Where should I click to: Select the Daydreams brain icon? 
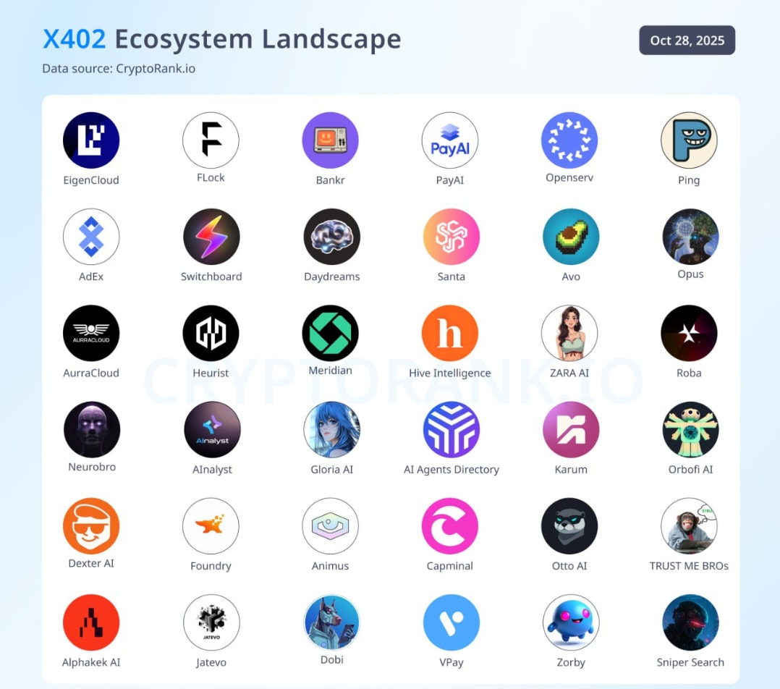(x=332, y=237)
